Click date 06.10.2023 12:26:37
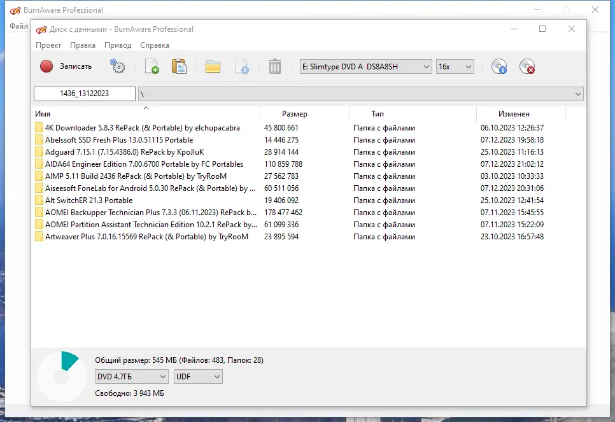615x422 pixels. click(512, 128)
